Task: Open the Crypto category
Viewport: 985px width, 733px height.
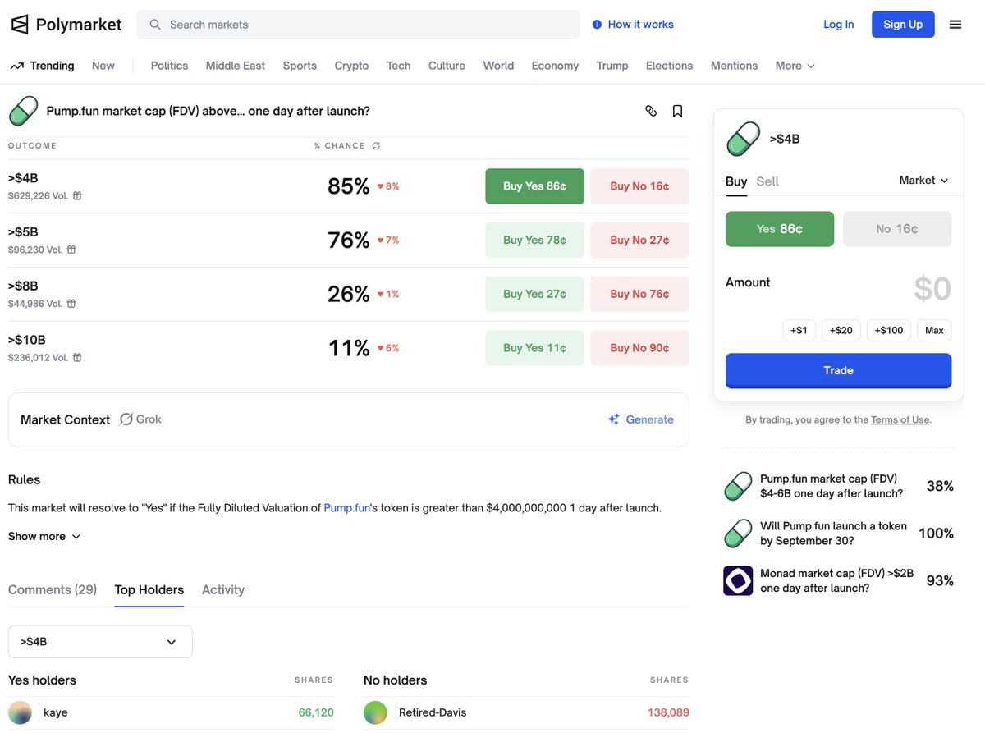Action: pyautogui.click(x=351, y=66)
